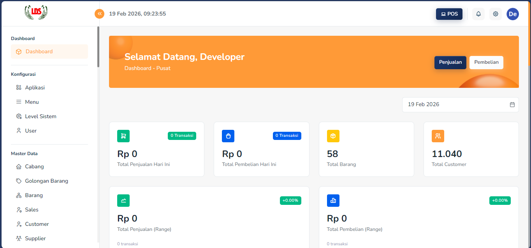Open the POS button
Screen dimensions: 531x248
point(449,14)
